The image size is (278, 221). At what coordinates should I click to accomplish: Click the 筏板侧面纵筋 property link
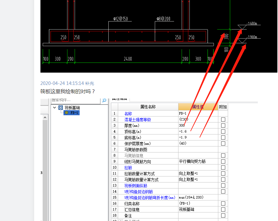point(136,186)
